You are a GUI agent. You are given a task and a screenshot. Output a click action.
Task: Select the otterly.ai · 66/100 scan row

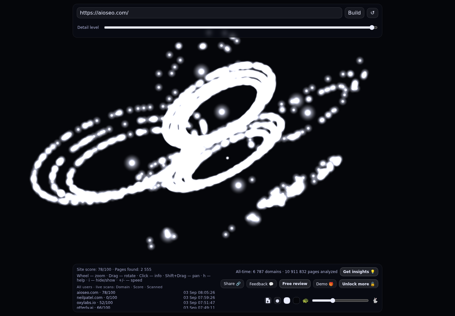[x=146, y=307]
